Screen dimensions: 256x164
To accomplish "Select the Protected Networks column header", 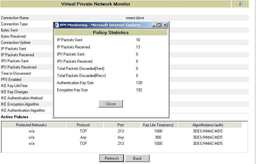I will click(x=31, y=125).
